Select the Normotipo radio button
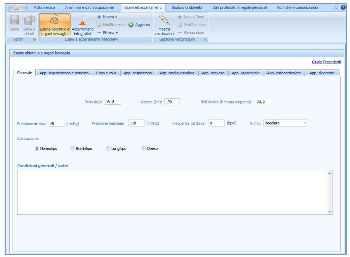 coord(37,149)
